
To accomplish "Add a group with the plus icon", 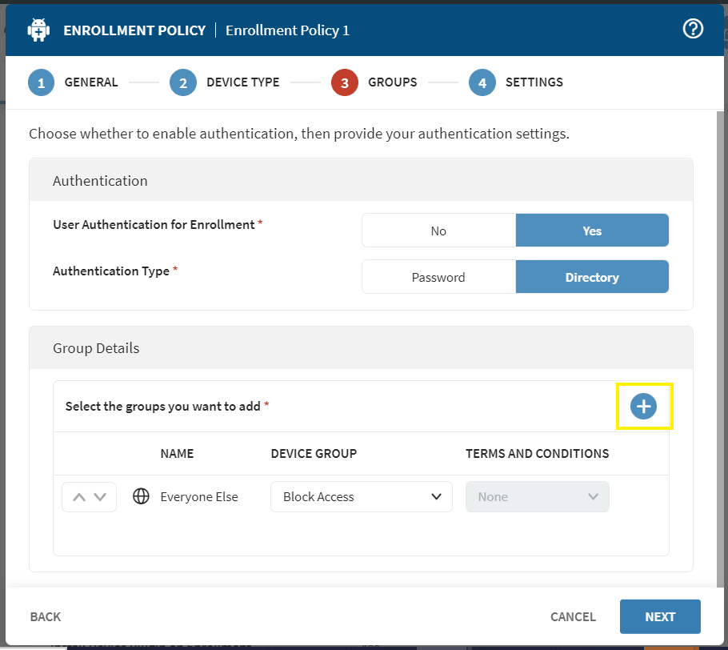I will (x=643, y=407).
